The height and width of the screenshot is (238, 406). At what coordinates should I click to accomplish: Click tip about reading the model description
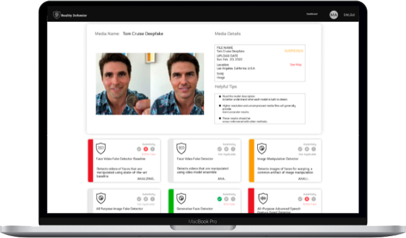[x=255, y=98]
